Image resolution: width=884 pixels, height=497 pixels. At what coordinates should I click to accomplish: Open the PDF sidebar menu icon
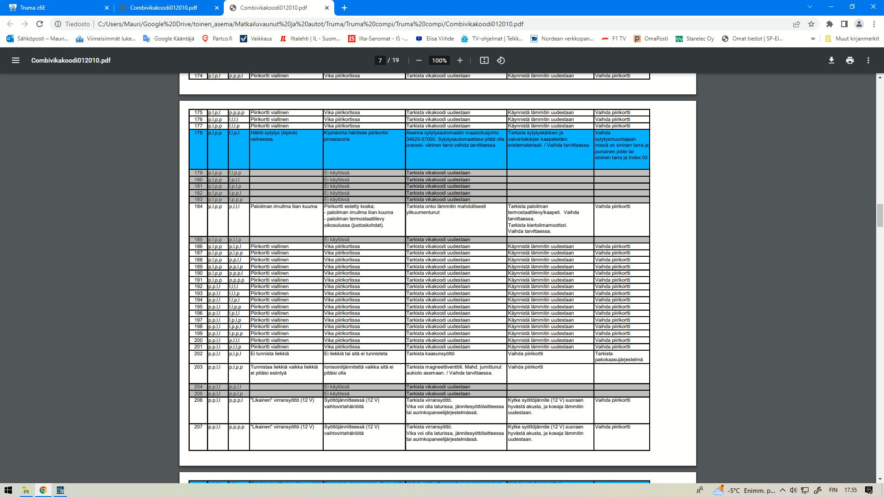point(15,60)
